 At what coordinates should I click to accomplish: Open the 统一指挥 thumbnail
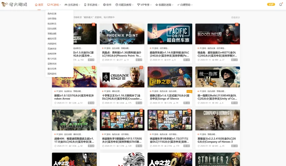pos(218,77)
